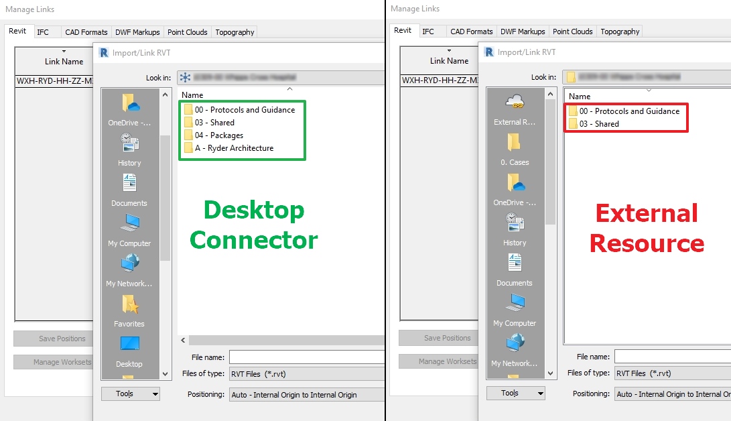Click left sidebar scroll-down arrow
The image size is (731, 421).
click(x=165, y=374)
